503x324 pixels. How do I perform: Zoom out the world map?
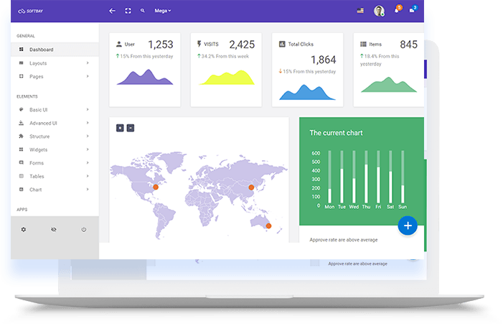click(x=131, y=128)
